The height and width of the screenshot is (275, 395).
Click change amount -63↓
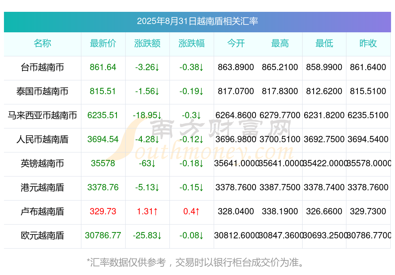[147, 163]
